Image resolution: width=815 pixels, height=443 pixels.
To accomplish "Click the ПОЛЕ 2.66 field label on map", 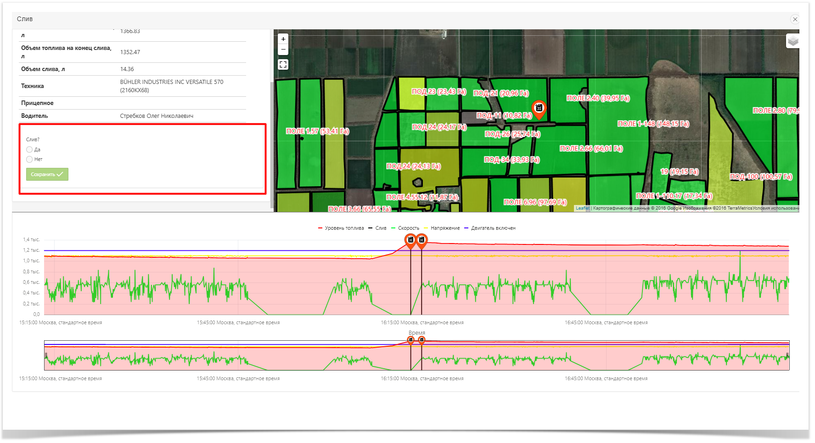I will click(x=591, y=149).
